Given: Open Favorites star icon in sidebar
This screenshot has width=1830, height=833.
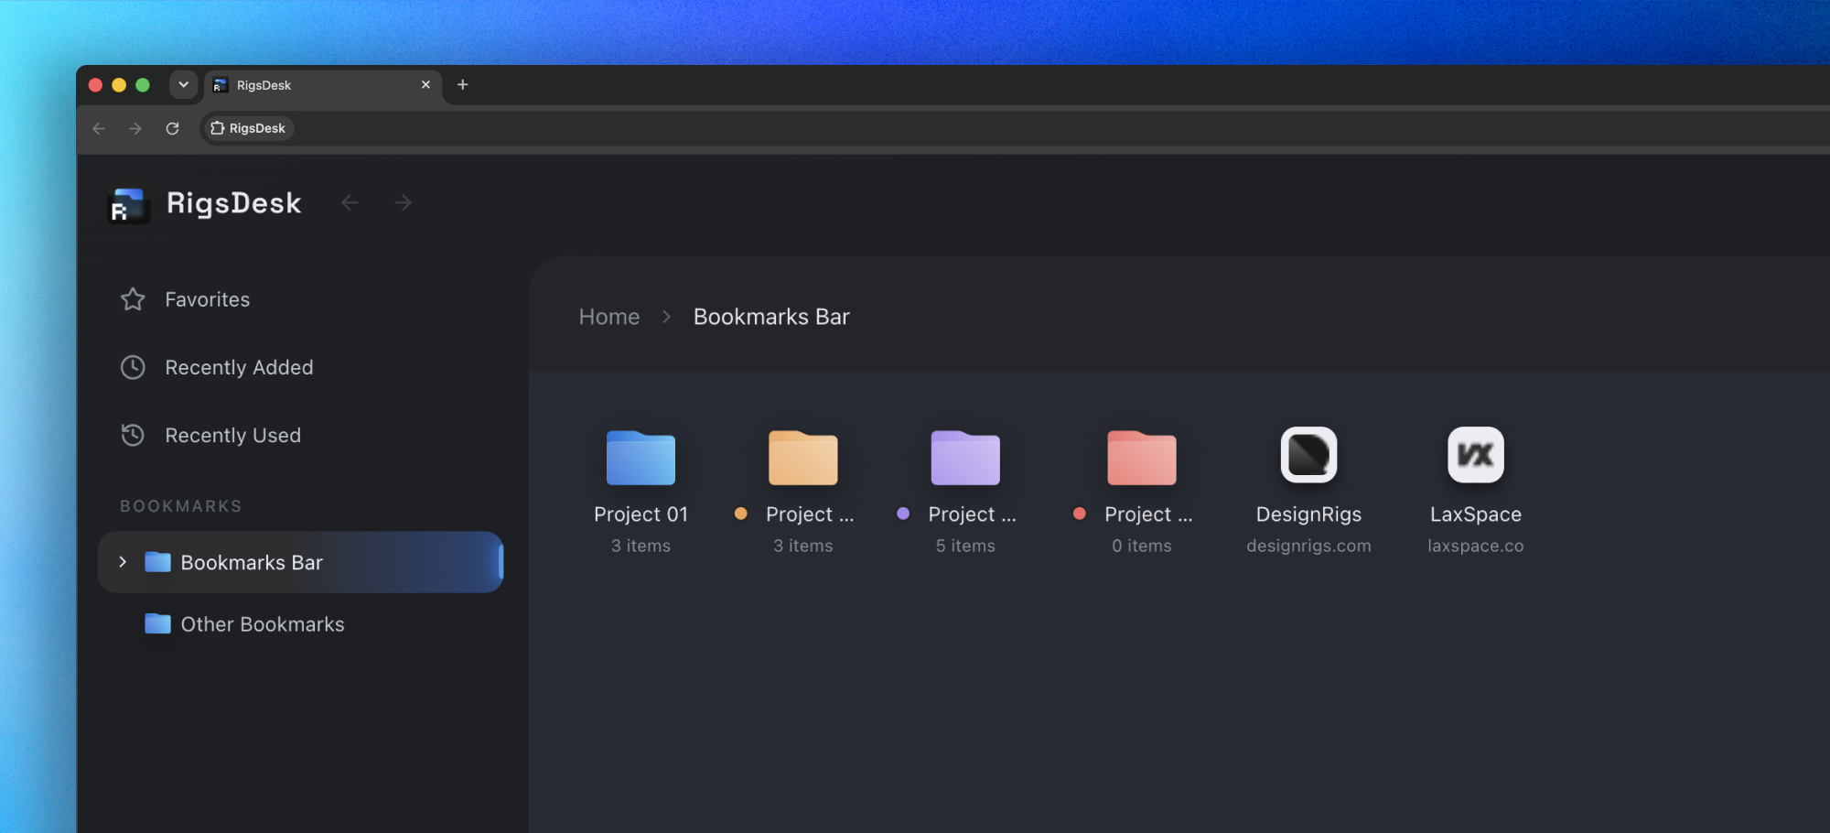Looking at the screenshot, I should pyautogui.click(x=133, y=299).
